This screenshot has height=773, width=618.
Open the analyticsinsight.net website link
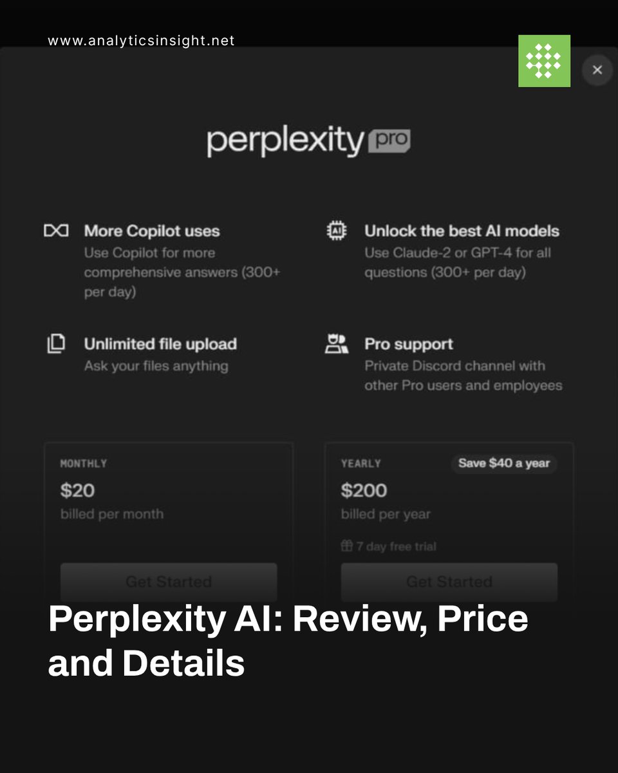(x=141, y=40)
